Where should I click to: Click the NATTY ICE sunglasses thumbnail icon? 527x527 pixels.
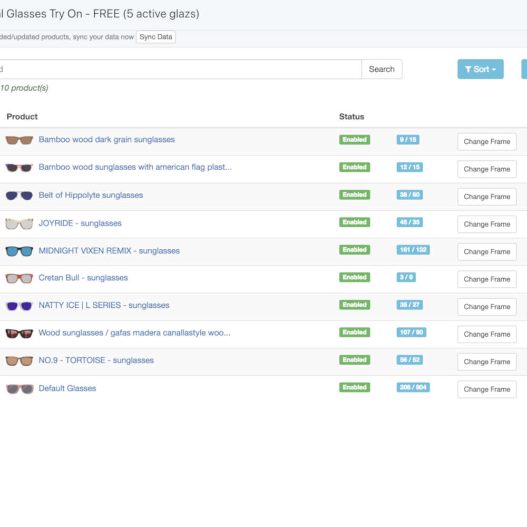point(19,306)
